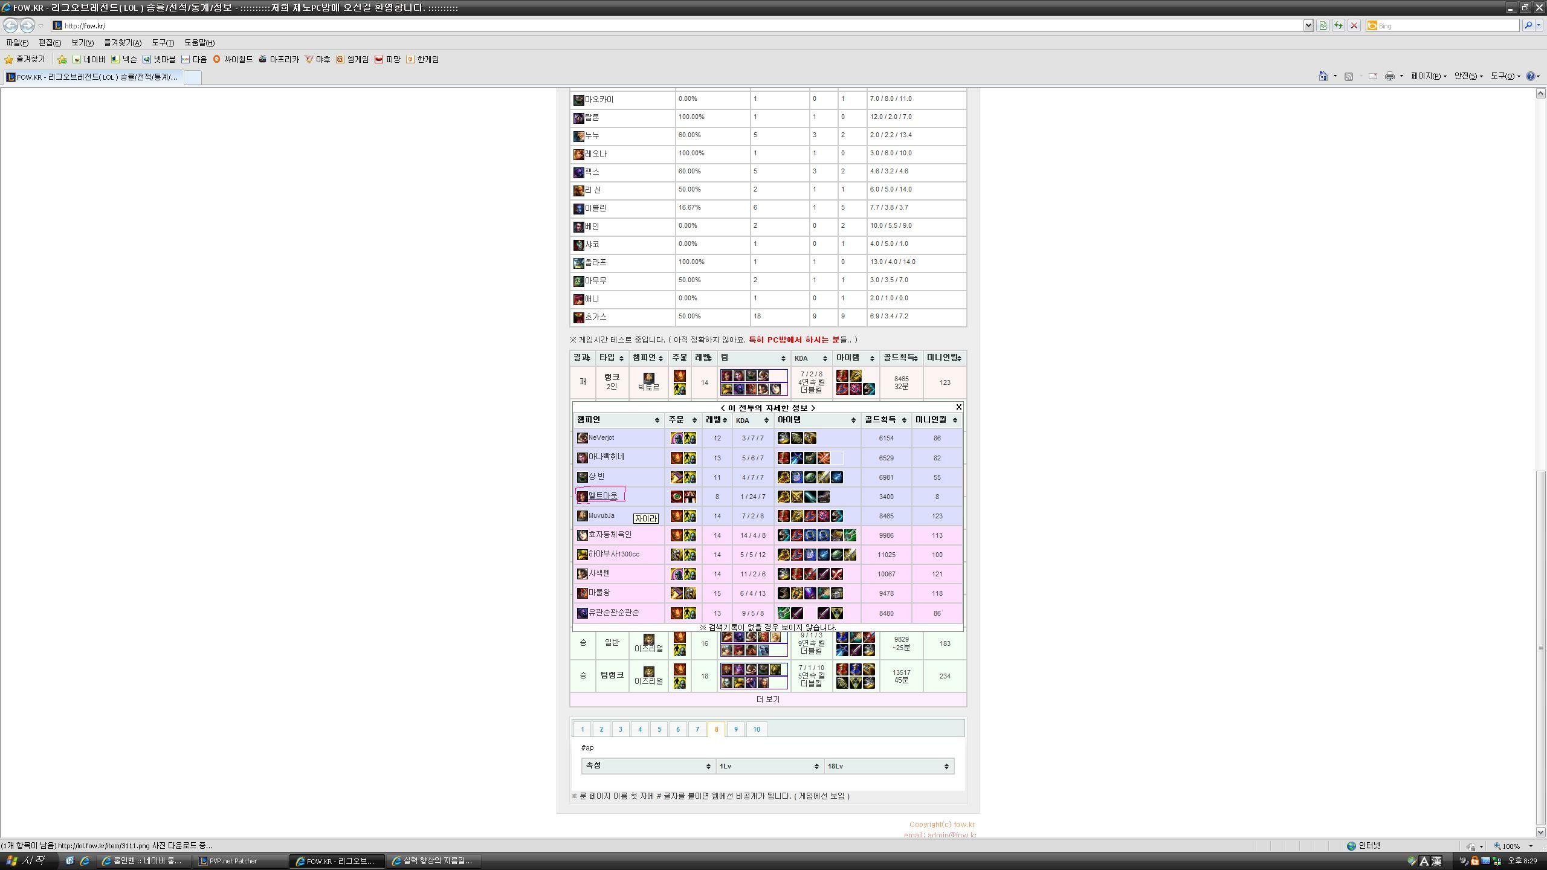Image resolution: width=1547 pixels, height=870 pixels.
Task: Sort detail table by KDA column
Action: [752, 420]
